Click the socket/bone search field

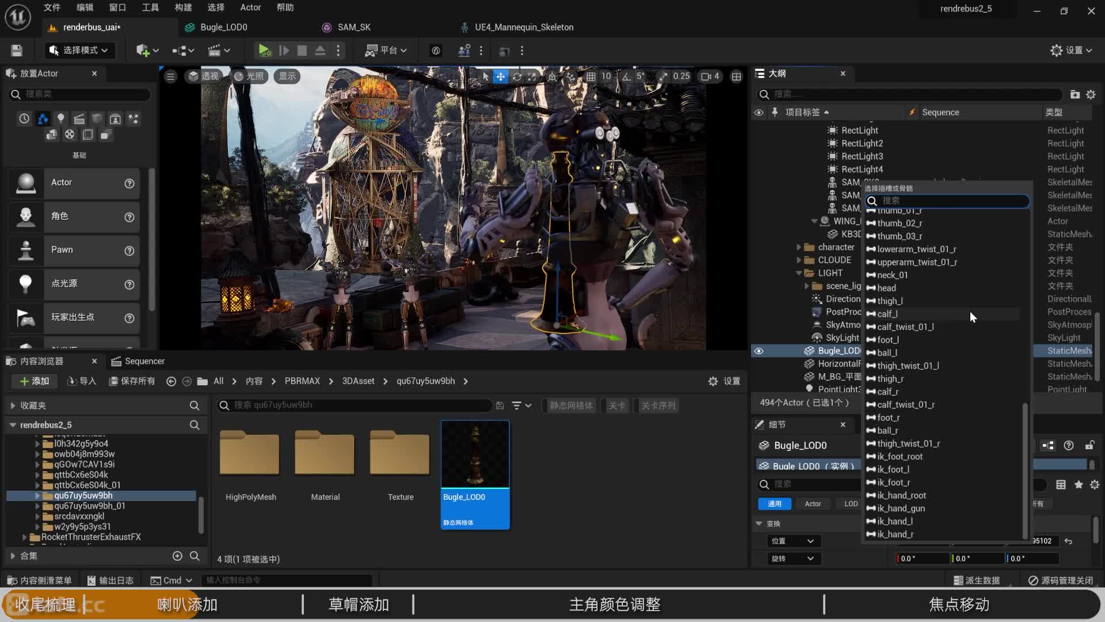[947, 200]
